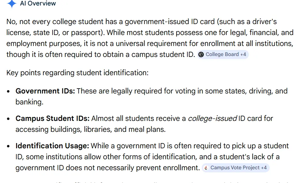Click the College Board shield icon
The height and width of the screenshot is (183, 301).
[201, 55]
